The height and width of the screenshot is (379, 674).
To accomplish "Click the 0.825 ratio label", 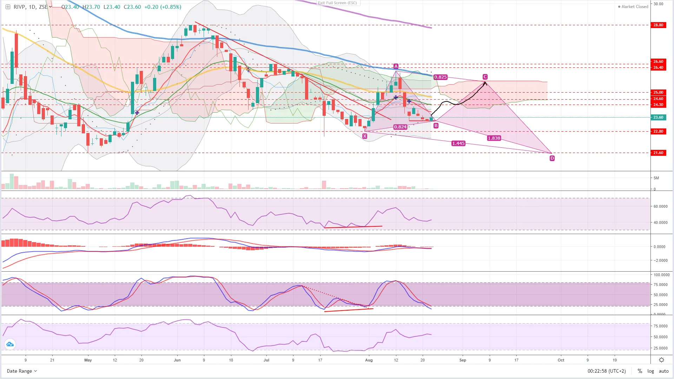I will coord(440,77).
